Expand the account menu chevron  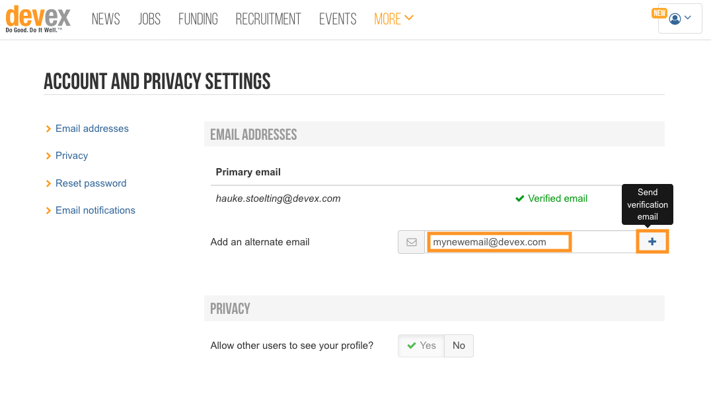pos(688,18)
